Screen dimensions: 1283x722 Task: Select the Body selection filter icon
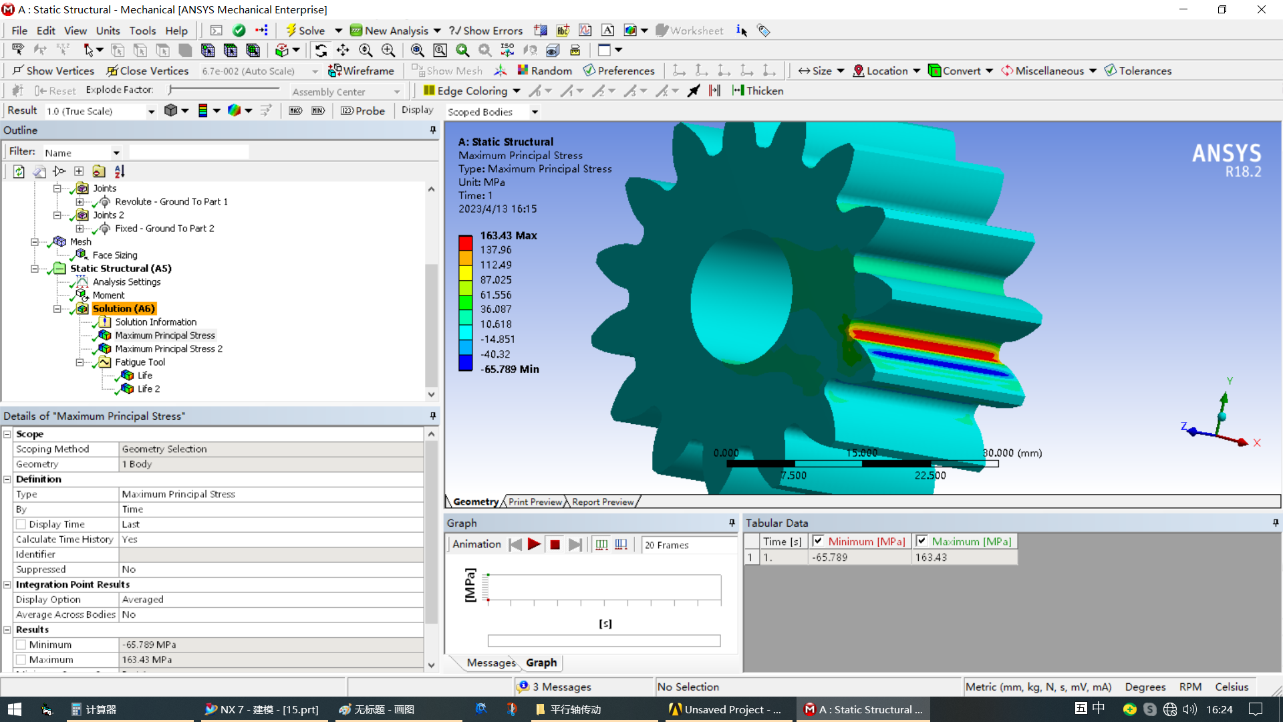pos(185,50)
